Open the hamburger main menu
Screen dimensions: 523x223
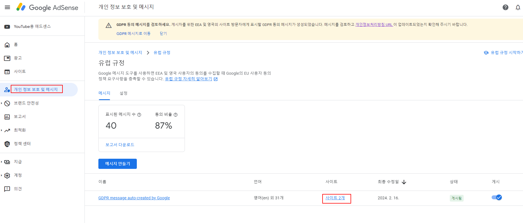[7, 7]
